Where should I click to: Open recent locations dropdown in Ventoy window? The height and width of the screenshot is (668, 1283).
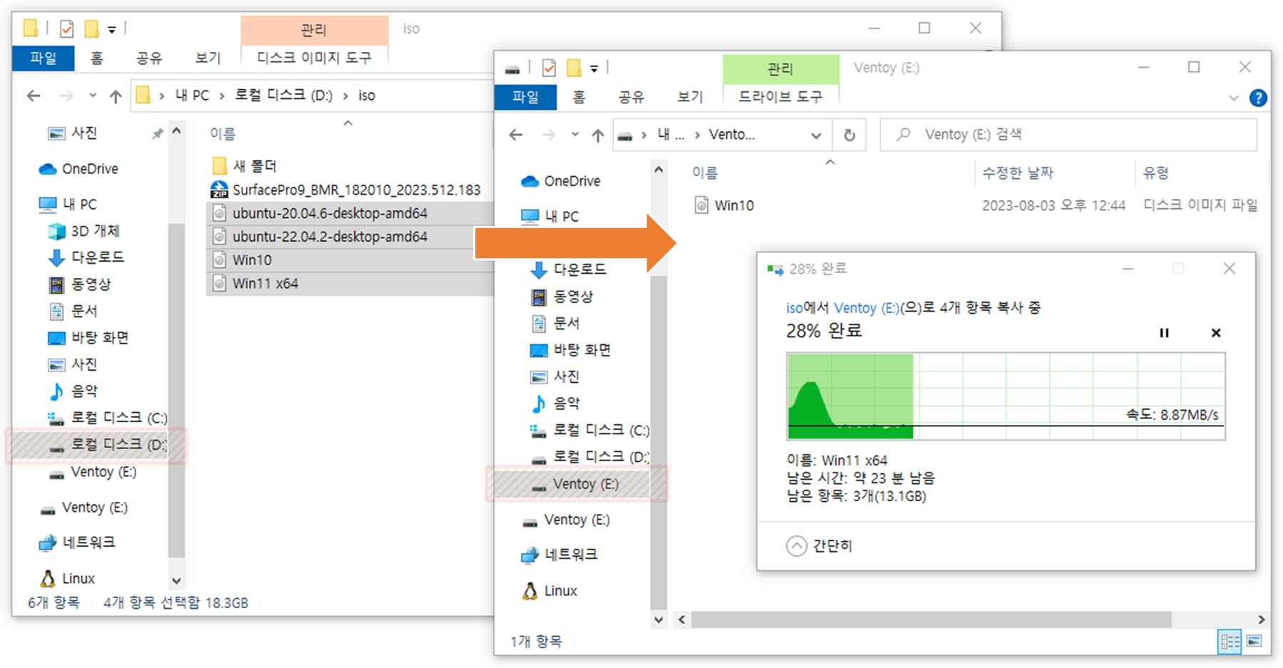tap(574, 135)
